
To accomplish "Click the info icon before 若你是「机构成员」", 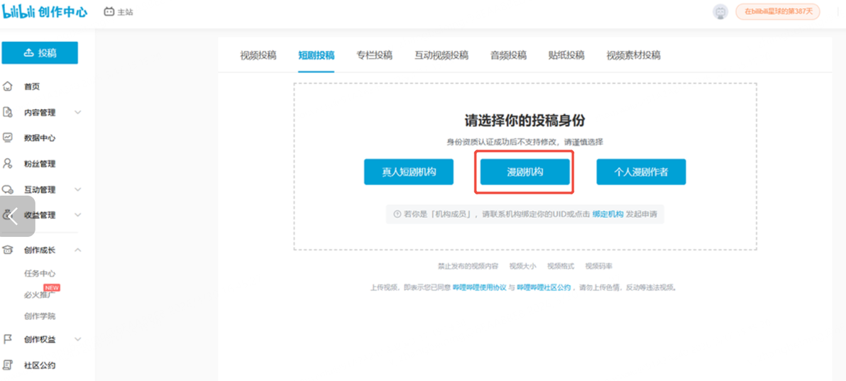I will click(397, 214).
